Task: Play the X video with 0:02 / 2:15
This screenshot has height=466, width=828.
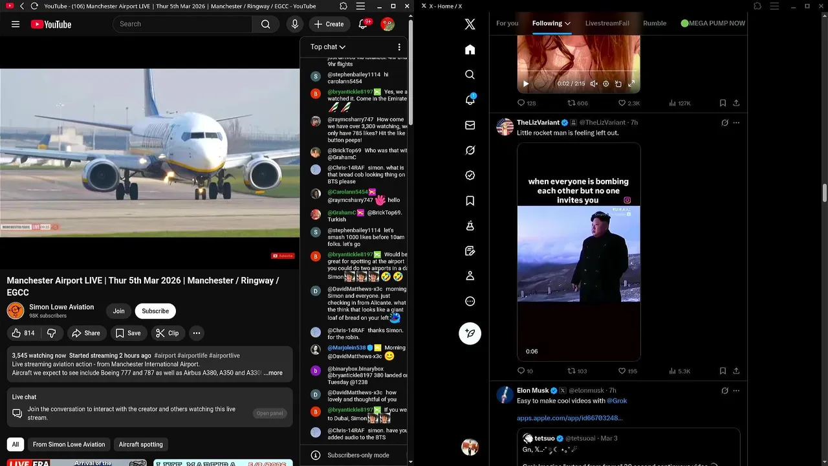Action: coord(525,83)
